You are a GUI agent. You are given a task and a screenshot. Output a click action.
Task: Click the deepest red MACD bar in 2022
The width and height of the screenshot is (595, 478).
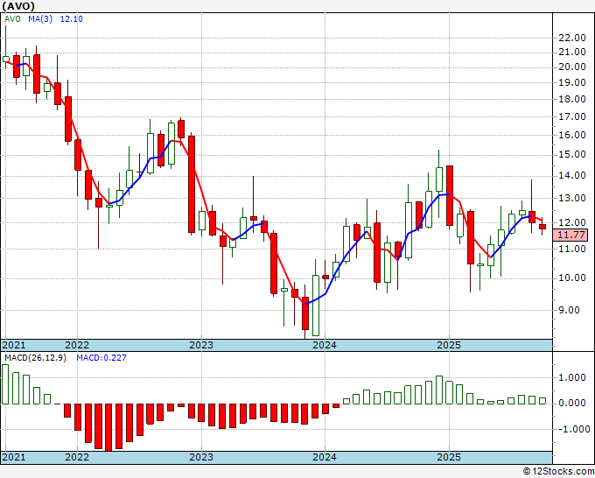pyautogui.click(x=108, y=427)
